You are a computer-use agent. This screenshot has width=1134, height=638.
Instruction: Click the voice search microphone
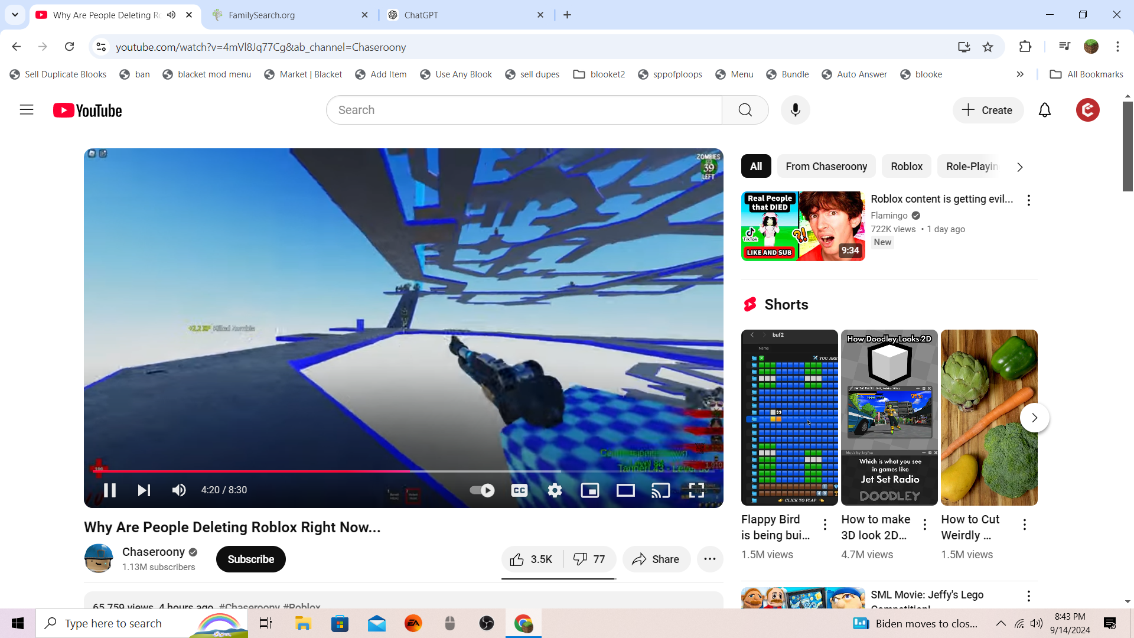click(x=795, y=110)
